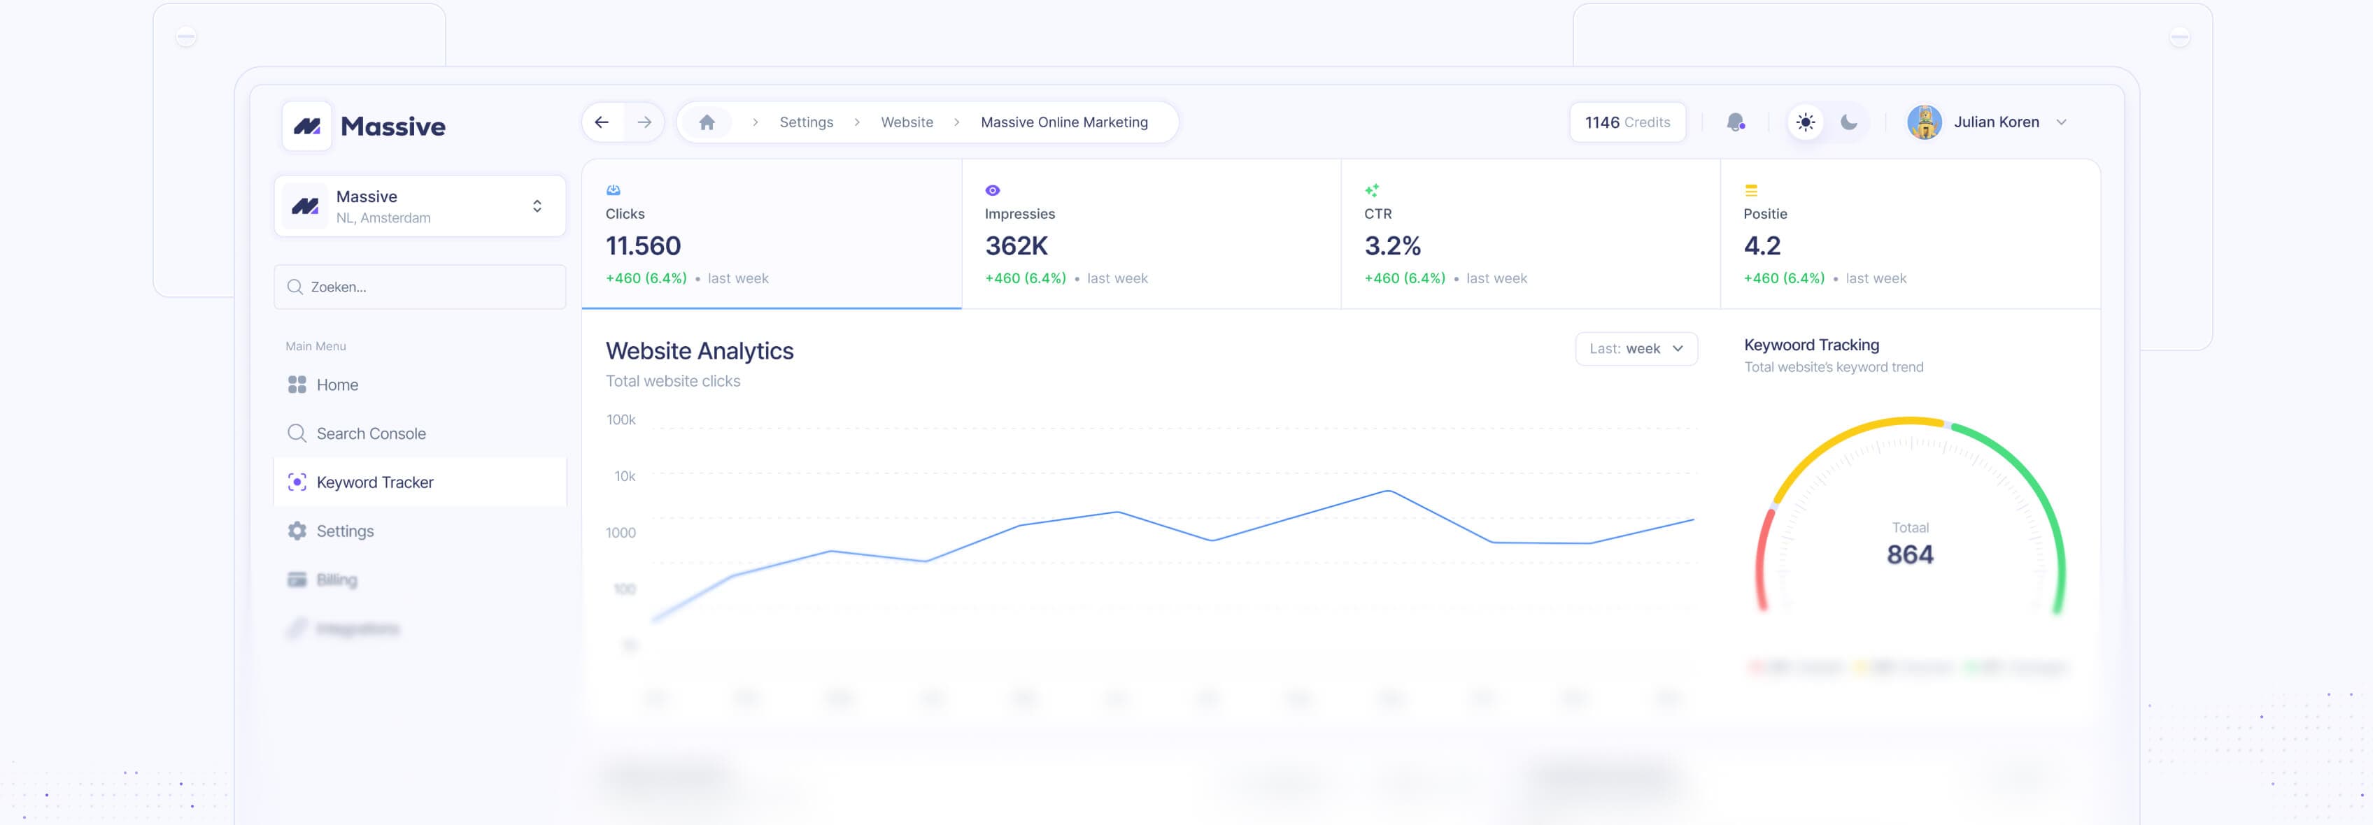Click the keyword gauge total 864

click(x=1910, y=554)
